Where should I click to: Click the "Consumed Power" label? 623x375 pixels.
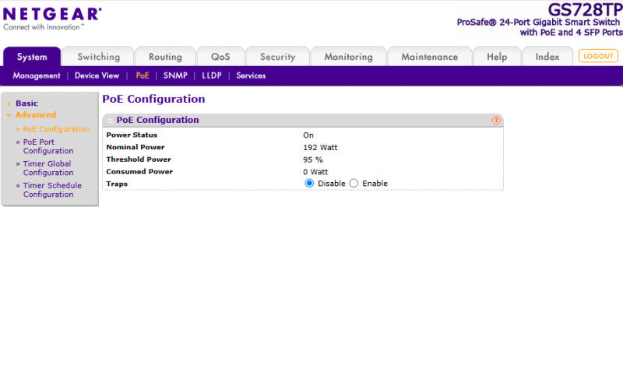pos(139,172)
